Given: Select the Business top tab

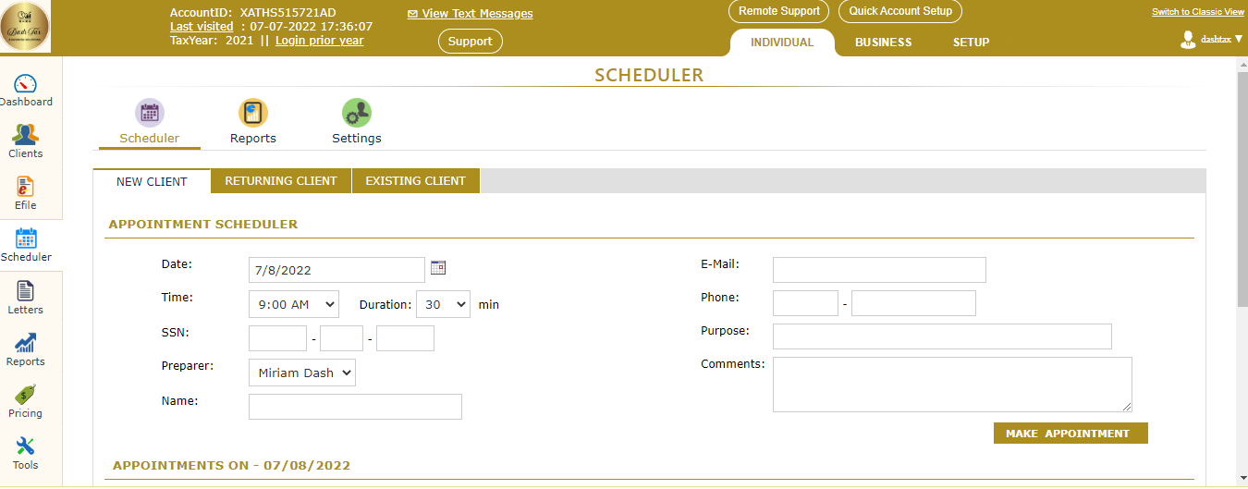Looking at the screenshot, I should (x=883, y=43).
